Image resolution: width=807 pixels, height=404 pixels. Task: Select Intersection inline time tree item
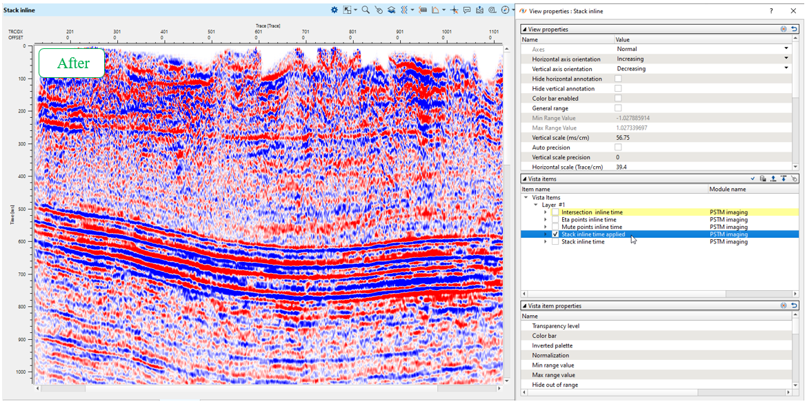click(x=592, y=212)
